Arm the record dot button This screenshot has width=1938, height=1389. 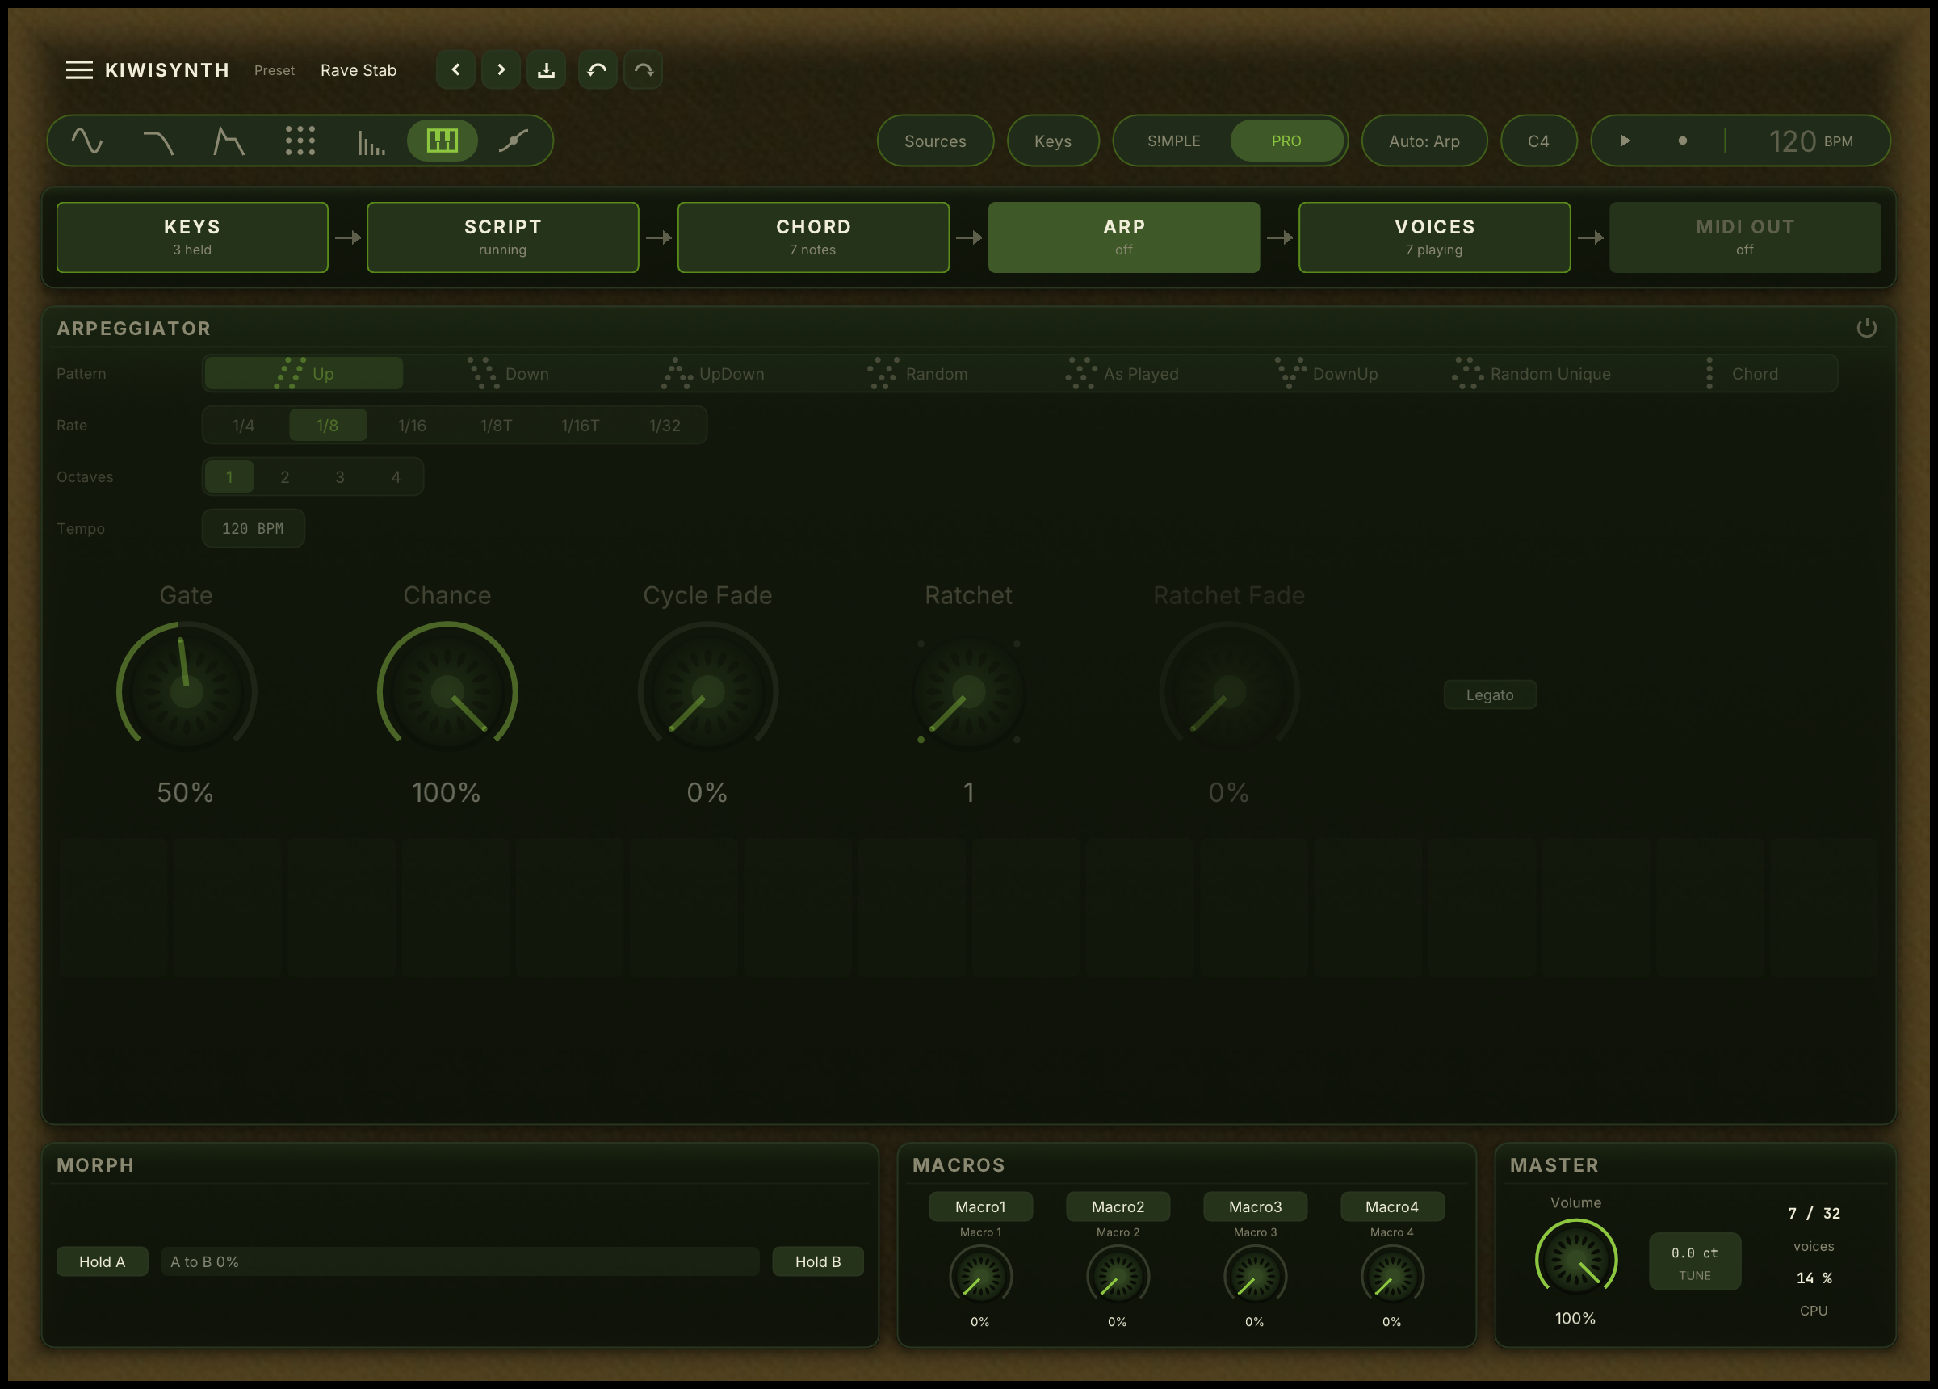(x=1683, y=141)
